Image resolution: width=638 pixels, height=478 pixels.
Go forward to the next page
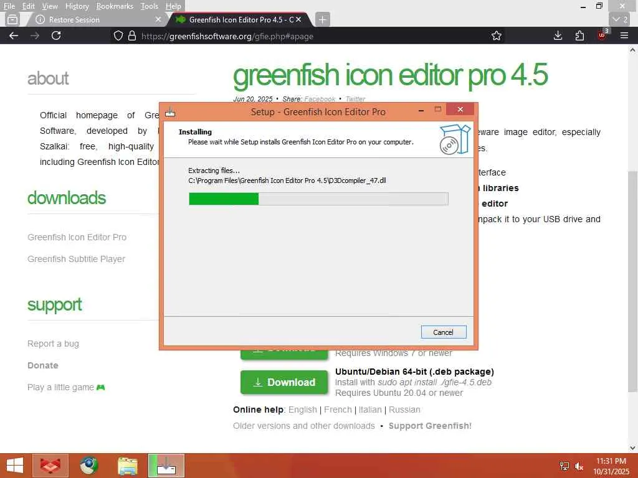pos(35,35)
